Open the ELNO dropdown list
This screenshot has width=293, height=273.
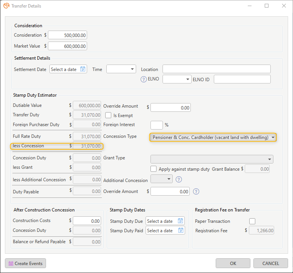188,80
